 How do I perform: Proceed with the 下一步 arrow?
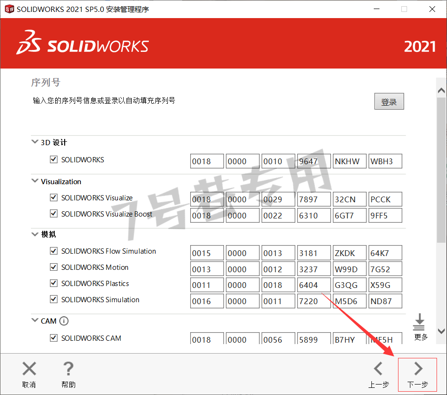[418, 368]
